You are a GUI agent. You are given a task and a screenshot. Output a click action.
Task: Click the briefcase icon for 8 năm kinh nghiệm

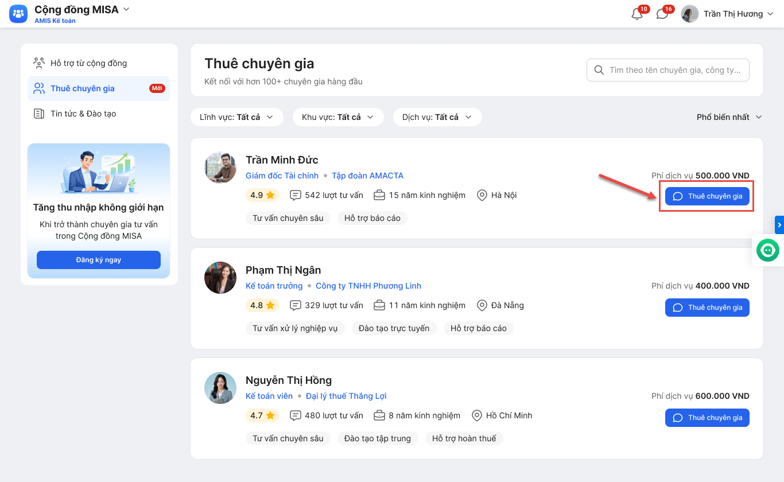(379, 415)
